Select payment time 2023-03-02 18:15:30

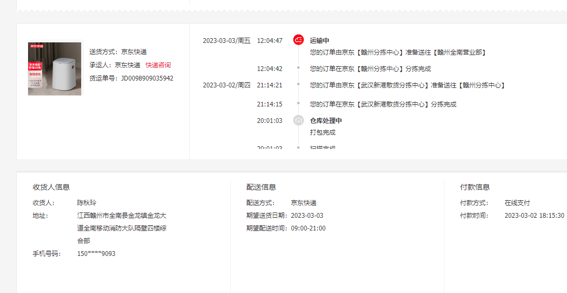[534, 216]
